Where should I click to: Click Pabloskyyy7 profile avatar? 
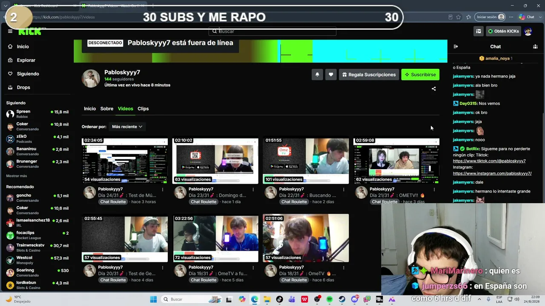(x=91, y=79)
